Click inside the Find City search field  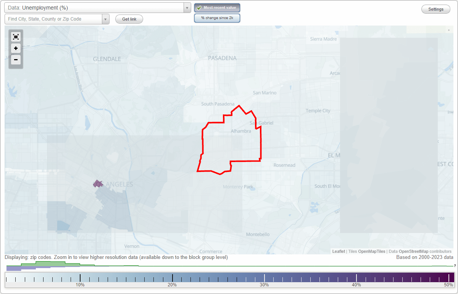click(x=53, y=19)
